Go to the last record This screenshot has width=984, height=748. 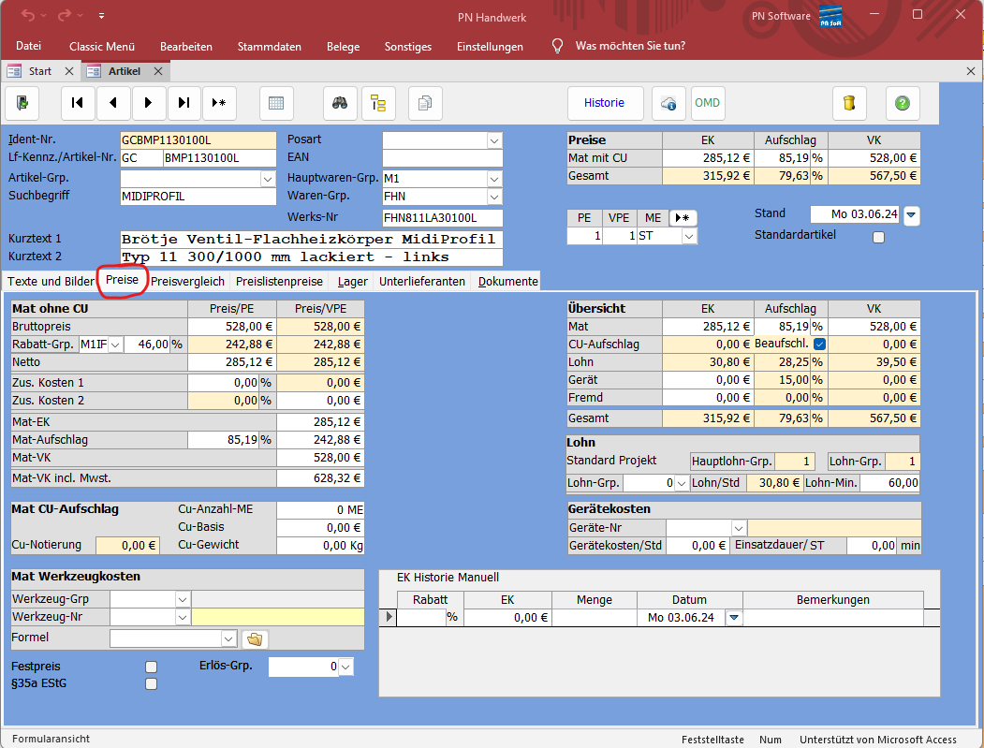click(184, 103)
